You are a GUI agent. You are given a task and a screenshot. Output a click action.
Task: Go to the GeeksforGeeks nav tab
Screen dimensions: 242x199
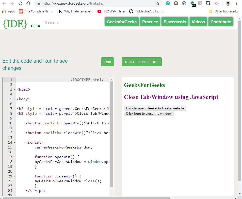tap(122, 22)
